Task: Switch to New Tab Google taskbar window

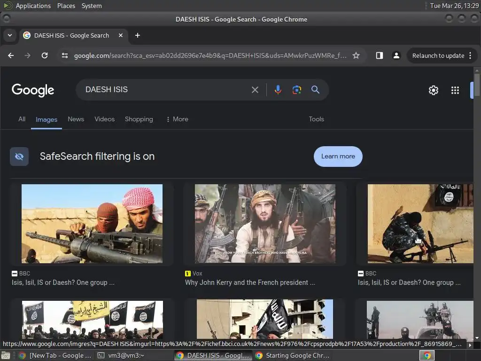Action: [55, 355]
